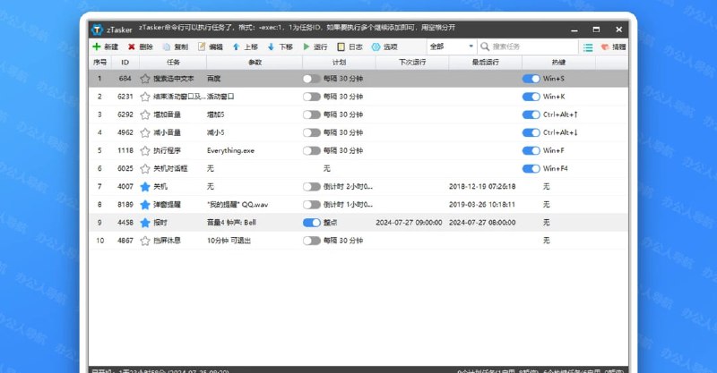
Task: Move task up with 上移 arrow
Action: (237, 47)
